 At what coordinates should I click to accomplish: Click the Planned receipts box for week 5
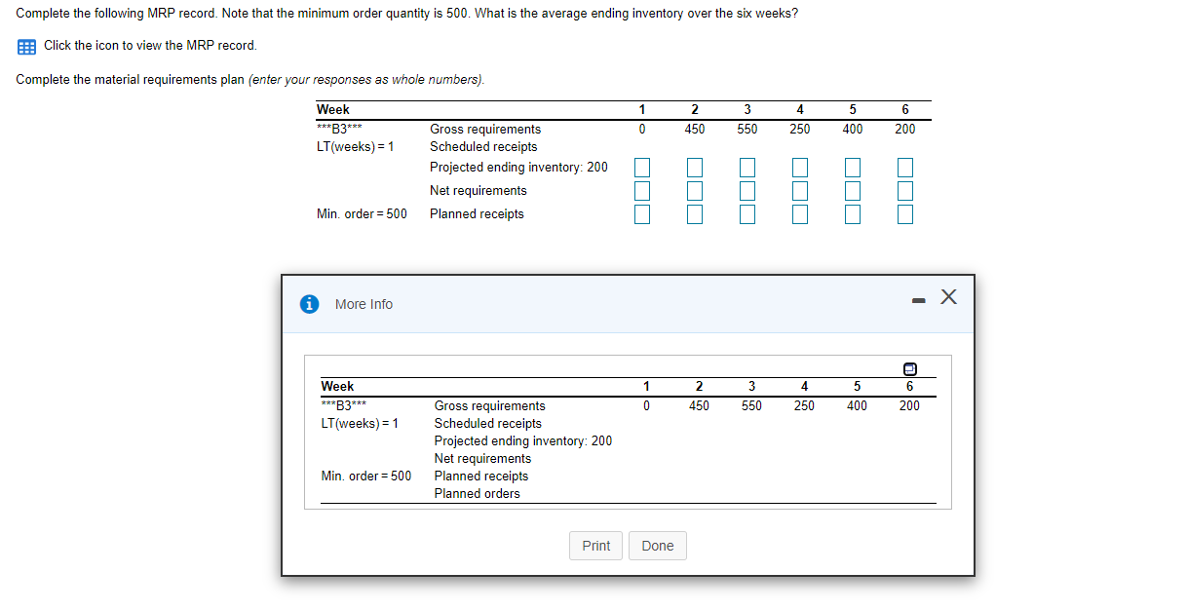click(853, 213)
